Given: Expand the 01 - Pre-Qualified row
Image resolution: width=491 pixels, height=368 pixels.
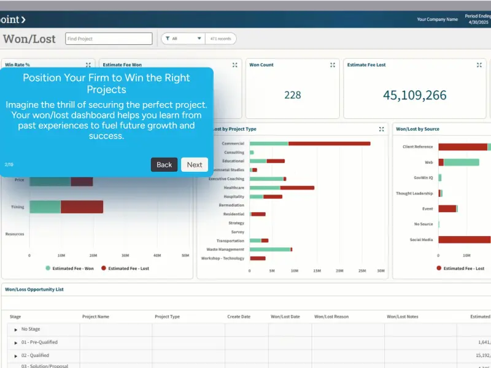Looking at the screenshot, I should pos(16,343).
